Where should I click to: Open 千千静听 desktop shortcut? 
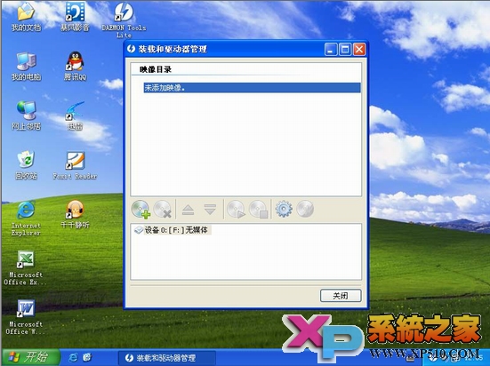pyautogui.click(x=75, y=214)
